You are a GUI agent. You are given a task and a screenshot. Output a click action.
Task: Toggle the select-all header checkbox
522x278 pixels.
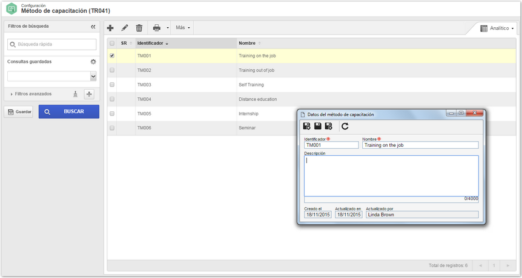(112, 43)
